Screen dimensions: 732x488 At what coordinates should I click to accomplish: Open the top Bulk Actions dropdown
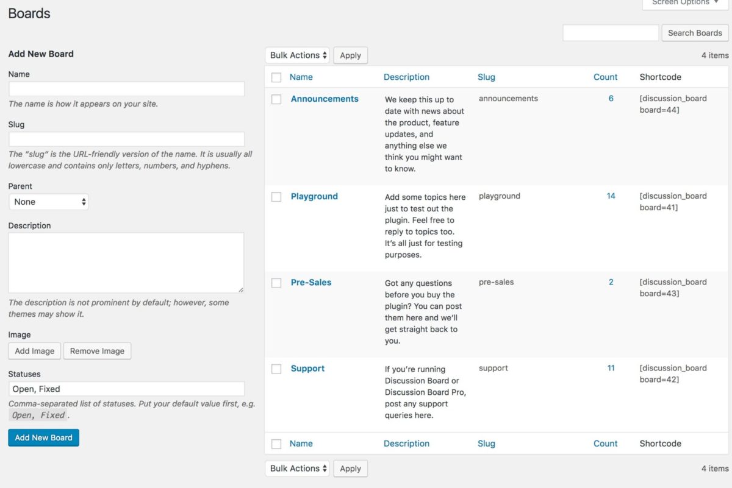[x=297, y=55]
